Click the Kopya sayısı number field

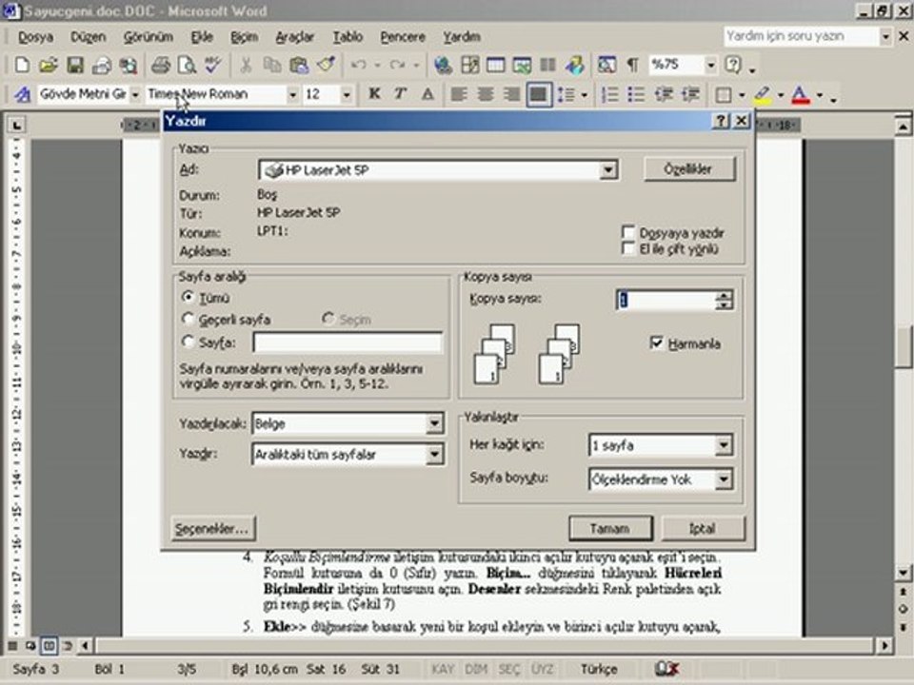(666, 300)
